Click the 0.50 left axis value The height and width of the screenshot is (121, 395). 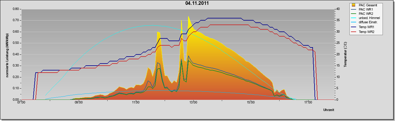pyautogui.click(x=16, y=43)
